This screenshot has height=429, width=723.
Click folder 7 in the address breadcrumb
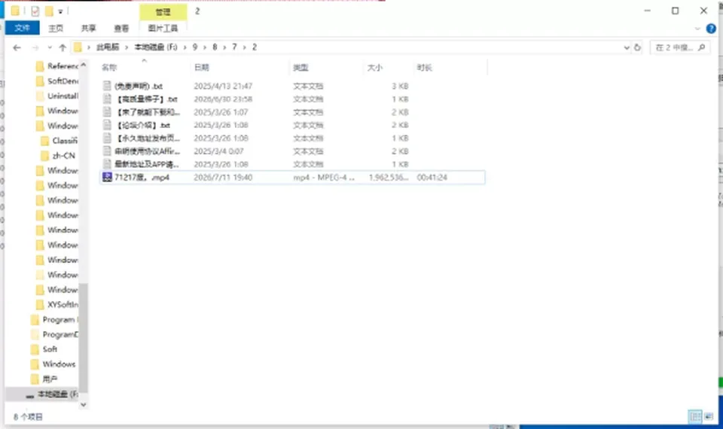tap(234, 47)
